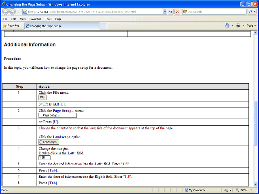Viewport: 259px width, 194px height.
Task: Click the Additional Information heading
Action: click(30, 44)
